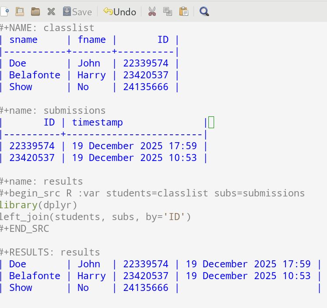Click the Undo toolbar button
327x308 pixels.
coord(120,12)
